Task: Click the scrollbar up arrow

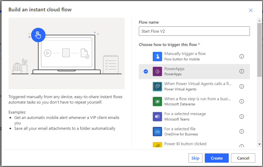Action: pos(259,21)
